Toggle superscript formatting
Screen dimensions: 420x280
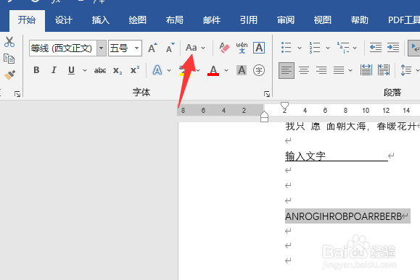point(135,70)
